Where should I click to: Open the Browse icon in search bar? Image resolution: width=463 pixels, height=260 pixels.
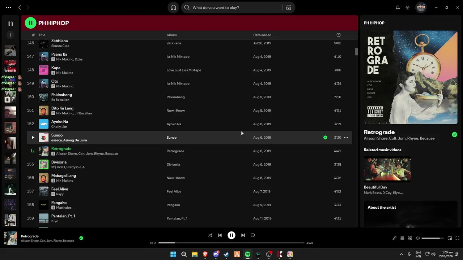point(289,8)
